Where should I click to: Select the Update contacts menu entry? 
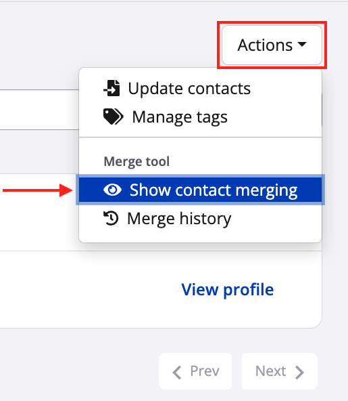[x=200, y=89]
